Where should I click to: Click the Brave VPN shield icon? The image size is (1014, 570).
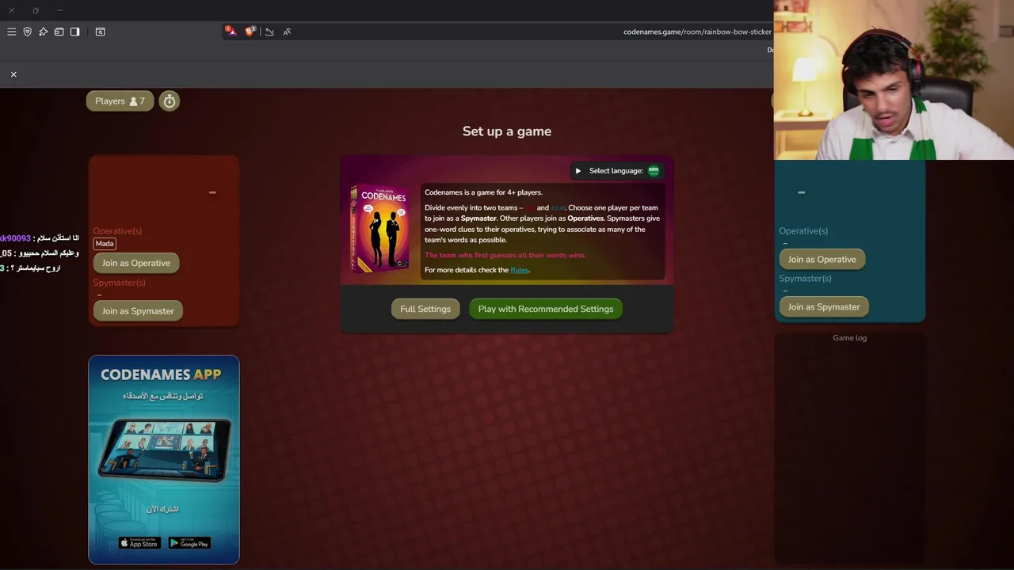27,32
